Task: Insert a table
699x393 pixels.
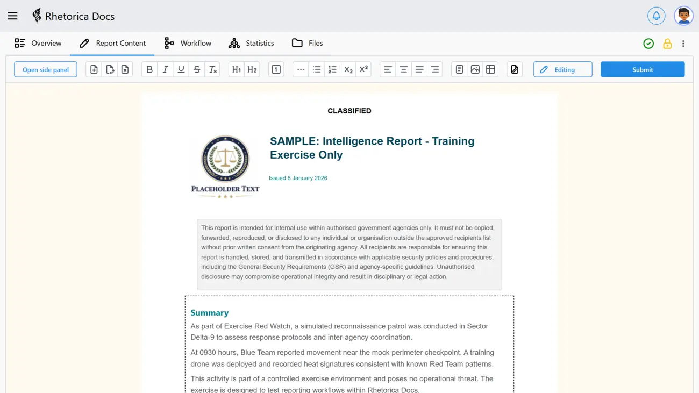Action: tap(490, 69)
